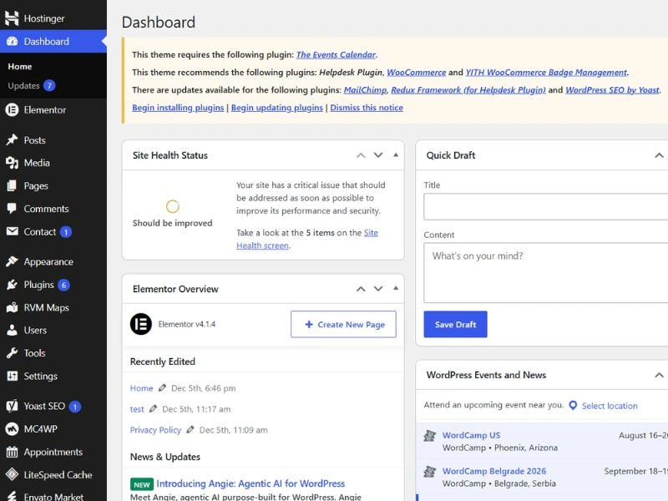Open the Appointments calendar icon
The image size is (668, 501).
[12, 452]
